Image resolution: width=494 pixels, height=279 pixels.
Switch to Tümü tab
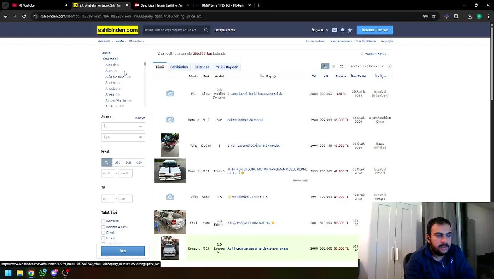[x=160, y=67]
